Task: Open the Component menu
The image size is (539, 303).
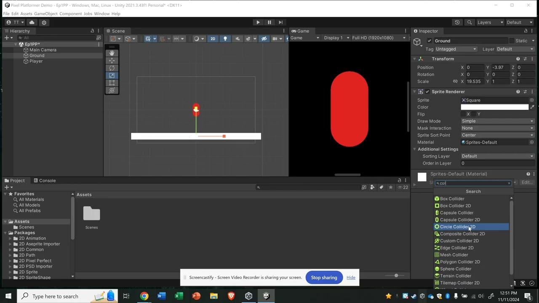Action: [x=70, y=14]
